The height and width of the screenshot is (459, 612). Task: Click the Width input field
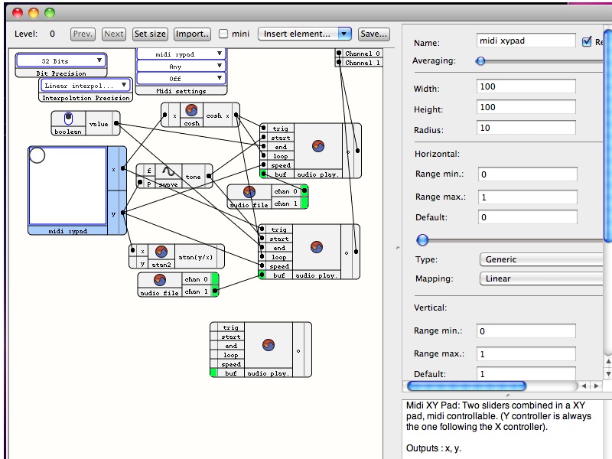click(x=526, y=86)
